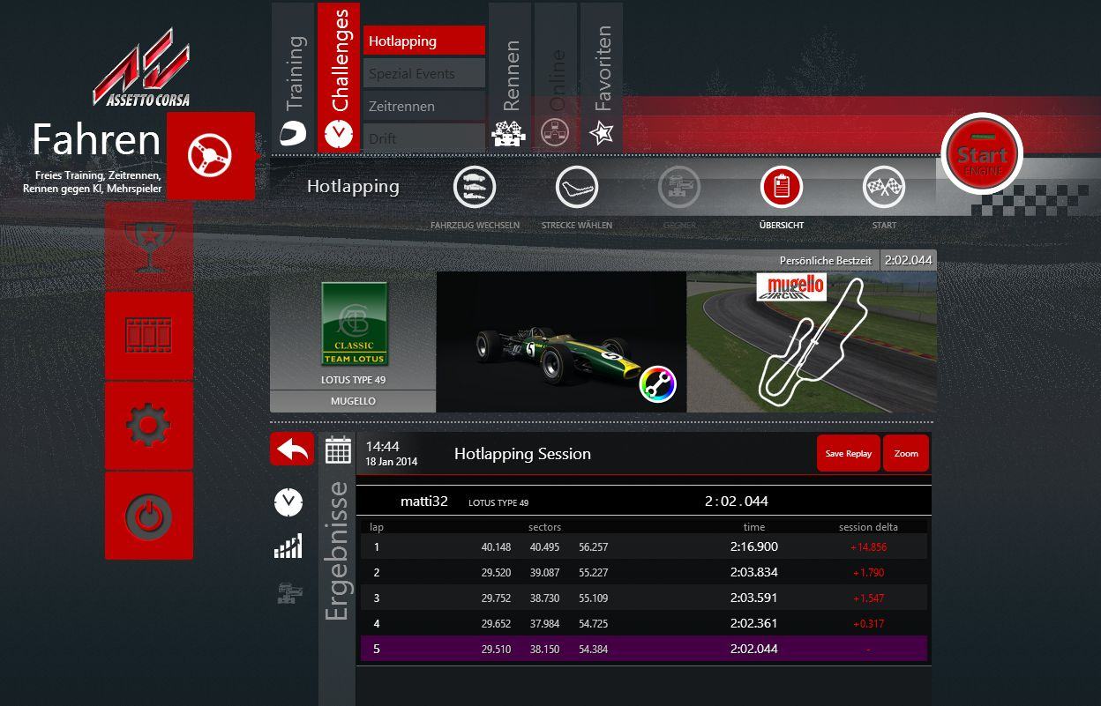This screenshot has height=706, width=1101.
Task: Open the trophy career section
Action: click(148, 246)
